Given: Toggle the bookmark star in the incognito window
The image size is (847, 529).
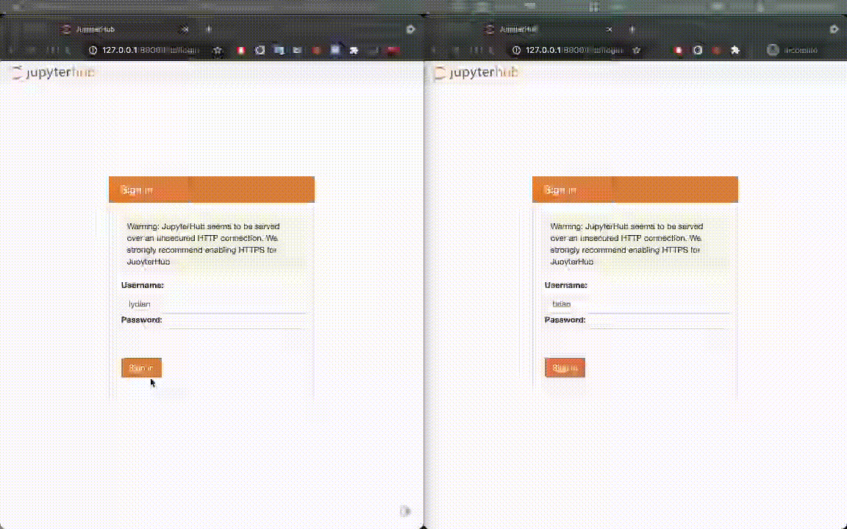Looking at the screenshot, I should [637, 50].
